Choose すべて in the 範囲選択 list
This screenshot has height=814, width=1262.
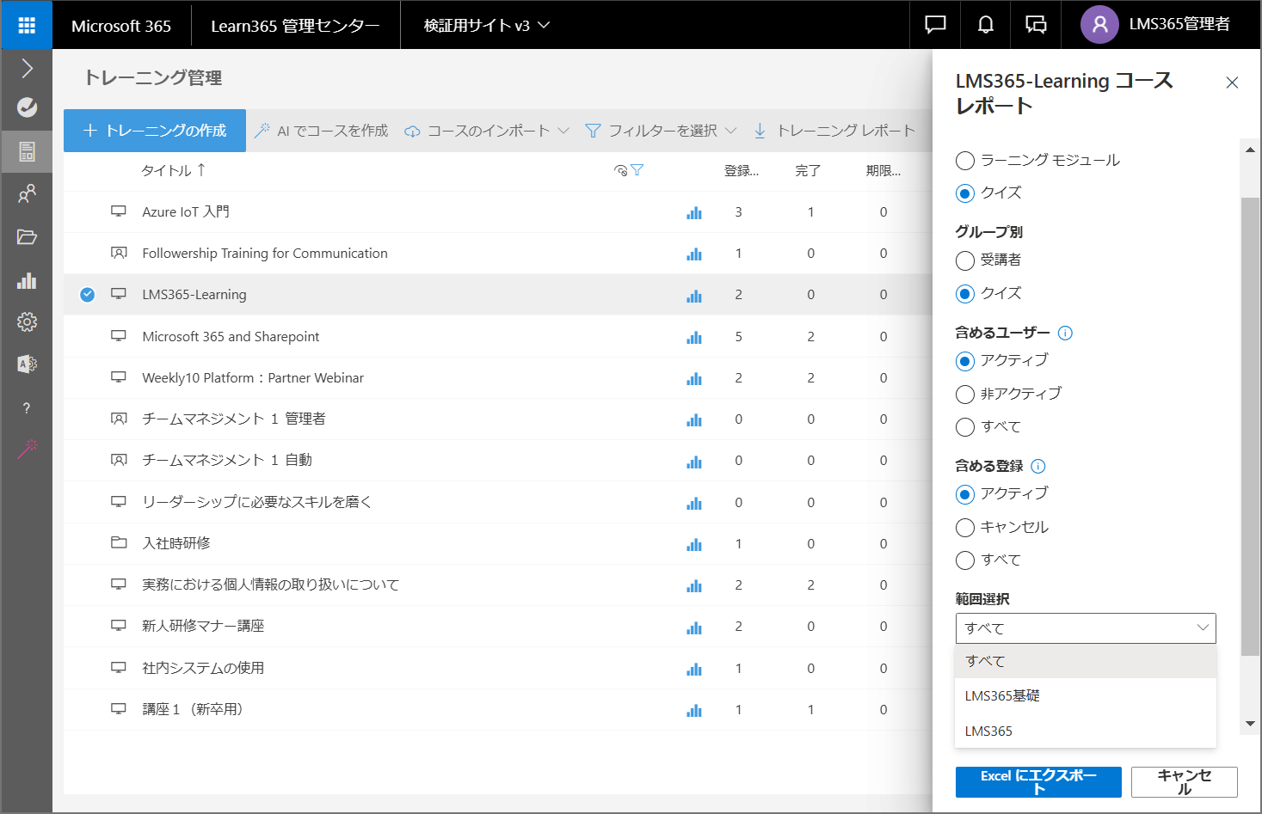pos(1086,661)
